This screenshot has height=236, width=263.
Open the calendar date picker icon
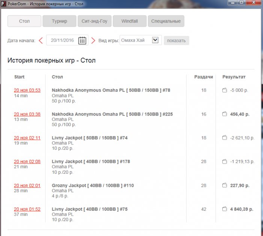click(x=82, y=41)
